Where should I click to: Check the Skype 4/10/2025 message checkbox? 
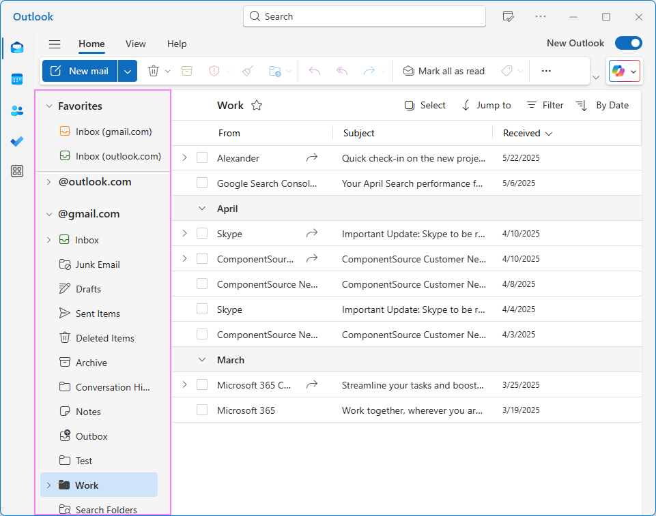pyautogui.click(x=202, y=234)
